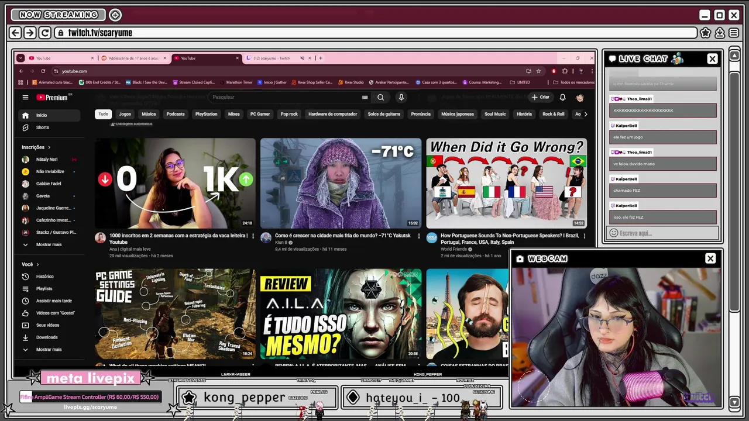This screenshot has height=421, width=749.
Task: Open Chrome apps grid in bookmarks bar
Action: point(21,82)
